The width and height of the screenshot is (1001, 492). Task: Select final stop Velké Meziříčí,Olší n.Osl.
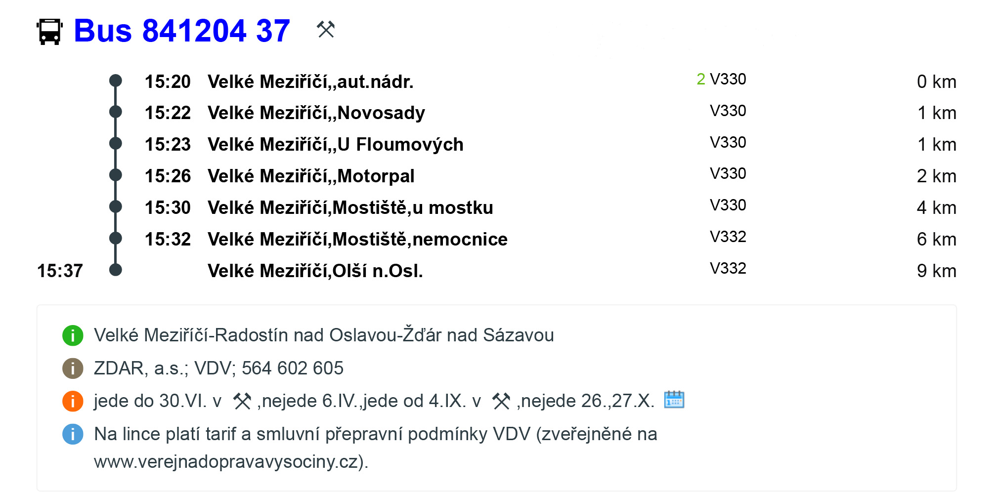(315, 271)
